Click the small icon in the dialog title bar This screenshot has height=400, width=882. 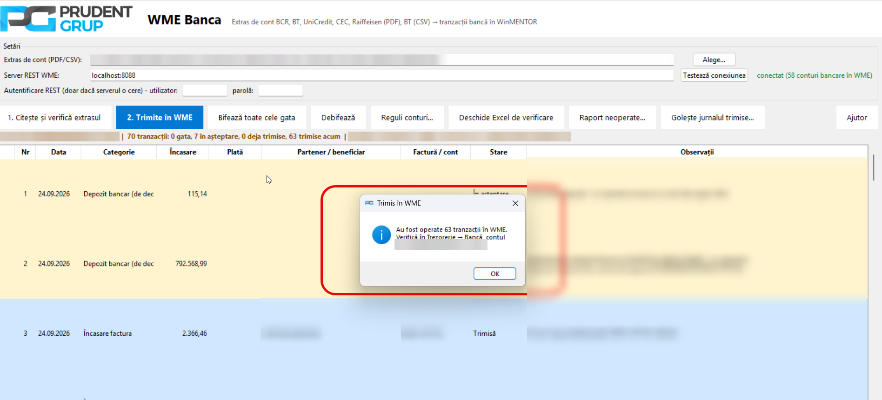(369, 203)
